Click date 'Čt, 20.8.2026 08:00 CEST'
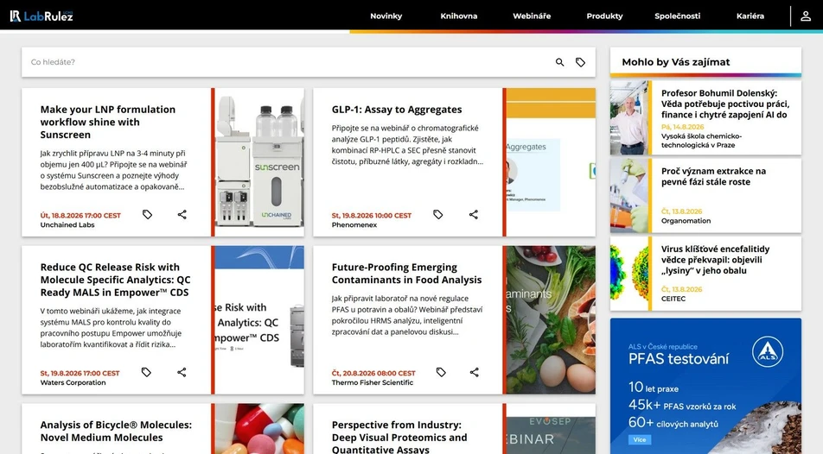 (373, 373)
